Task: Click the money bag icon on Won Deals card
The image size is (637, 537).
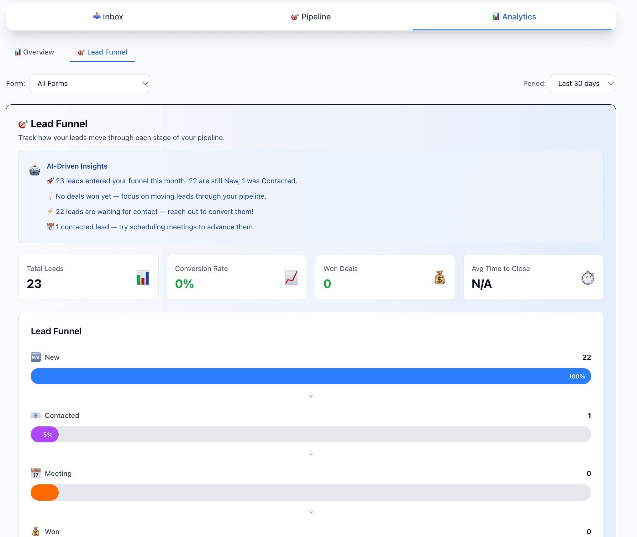Action: coord(439,277)
